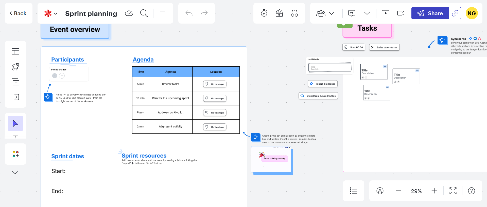Click Go to shape for Alignment activity
Screen dimensions: 487x207
click(215, 127)
